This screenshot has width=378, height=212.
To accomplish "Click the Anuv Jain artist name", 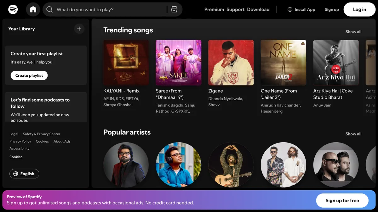I will point(322,105).
